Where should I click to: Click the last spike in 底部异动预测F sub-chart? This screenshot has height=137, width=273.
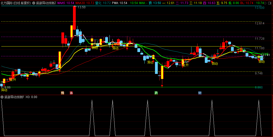pos(259,118)
